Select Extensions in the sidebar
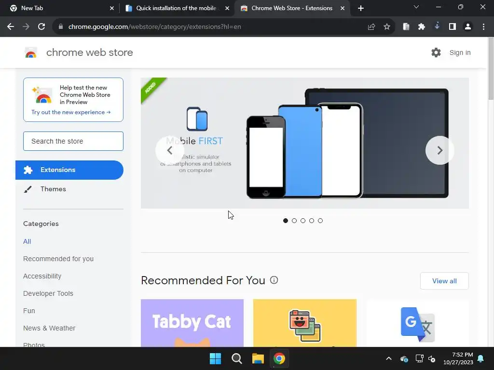 click(69, 170)
